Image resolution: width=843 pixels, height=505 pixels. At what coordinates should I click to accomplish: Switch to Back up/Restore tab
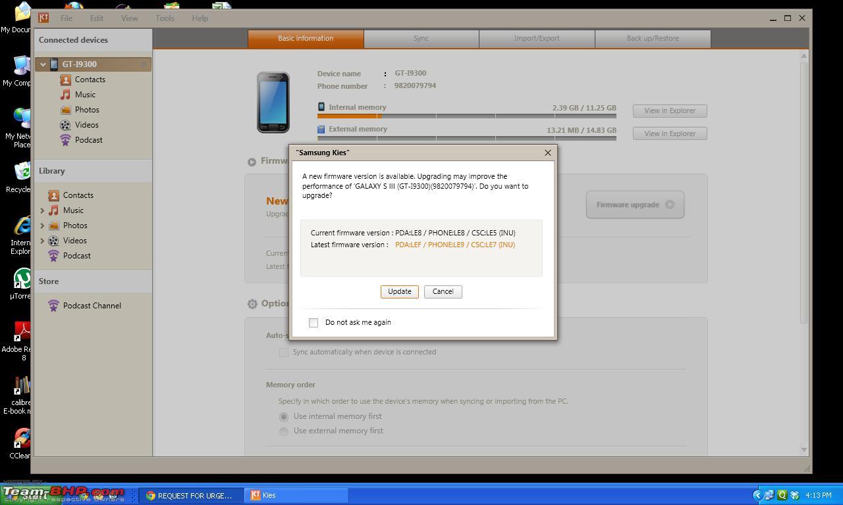click(653, 38)
